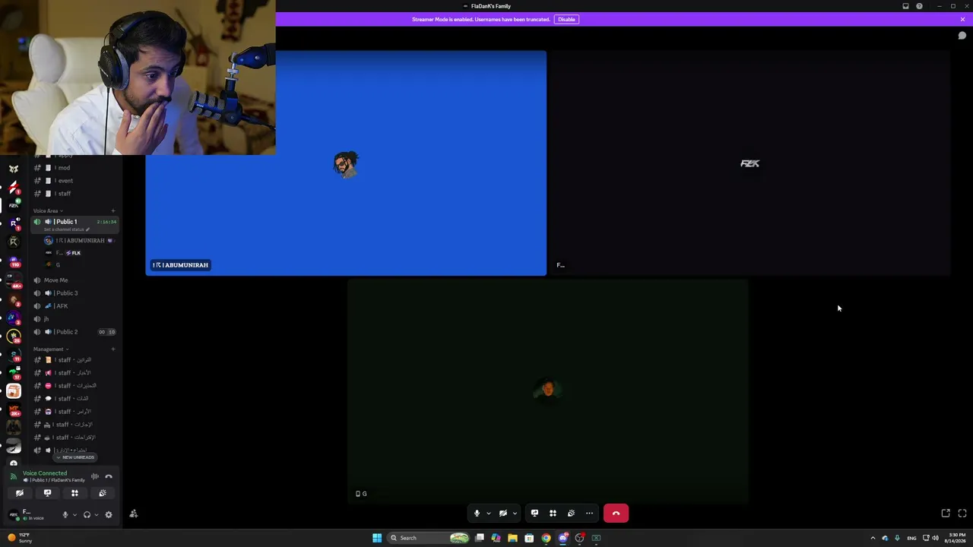
Task: Disable Streamer Mode from the purple banner
Action: 566,19
